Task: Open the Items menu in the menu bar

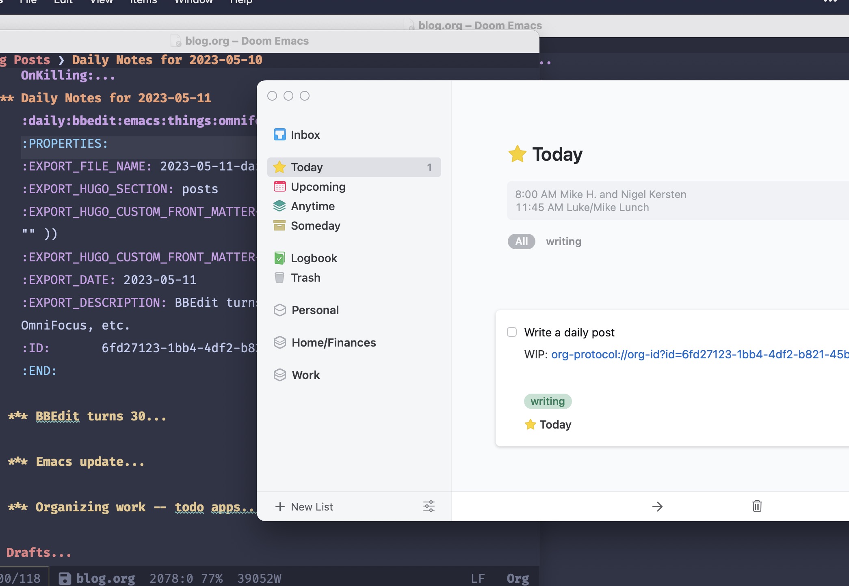Action: pyautogui.click(x=143, y=2)
